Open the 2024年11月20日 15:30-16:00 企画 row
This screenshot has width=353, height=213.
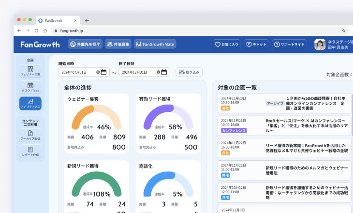tap(284, 104)
